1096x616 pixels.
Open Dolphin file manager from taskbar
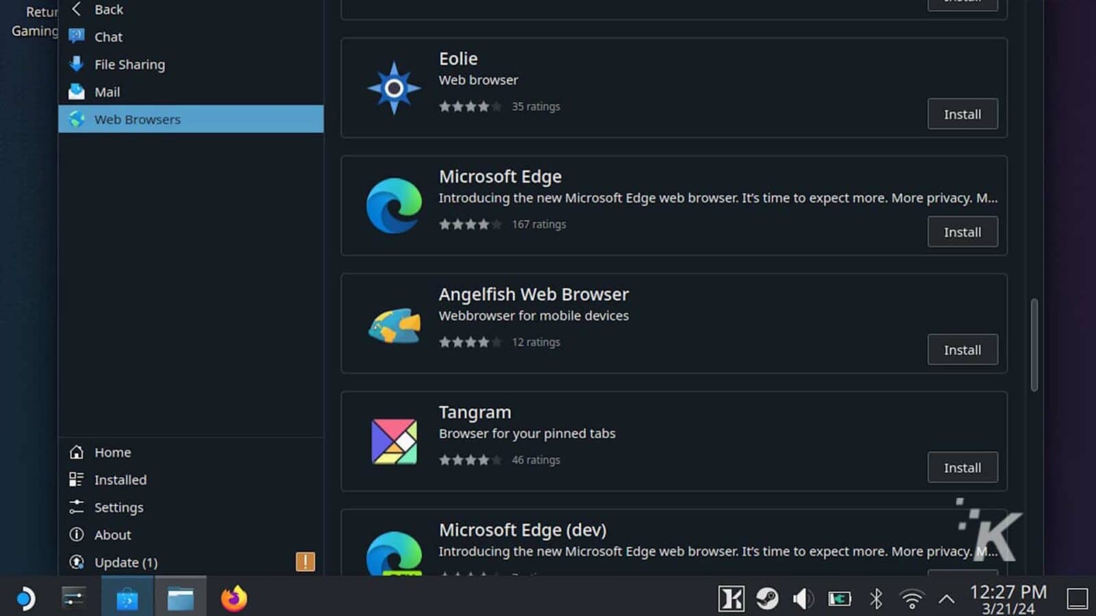pos(180,598)
